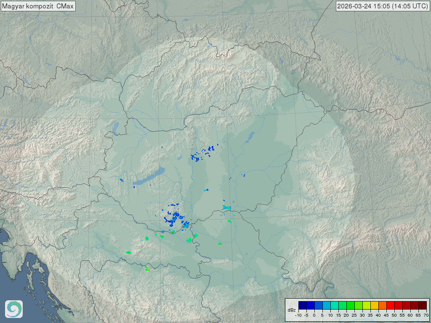Select the orange swatch between 40 and 45 dBz
This screenshot has height=323, width=431.
pyautogui.click(x=382, y=306)
